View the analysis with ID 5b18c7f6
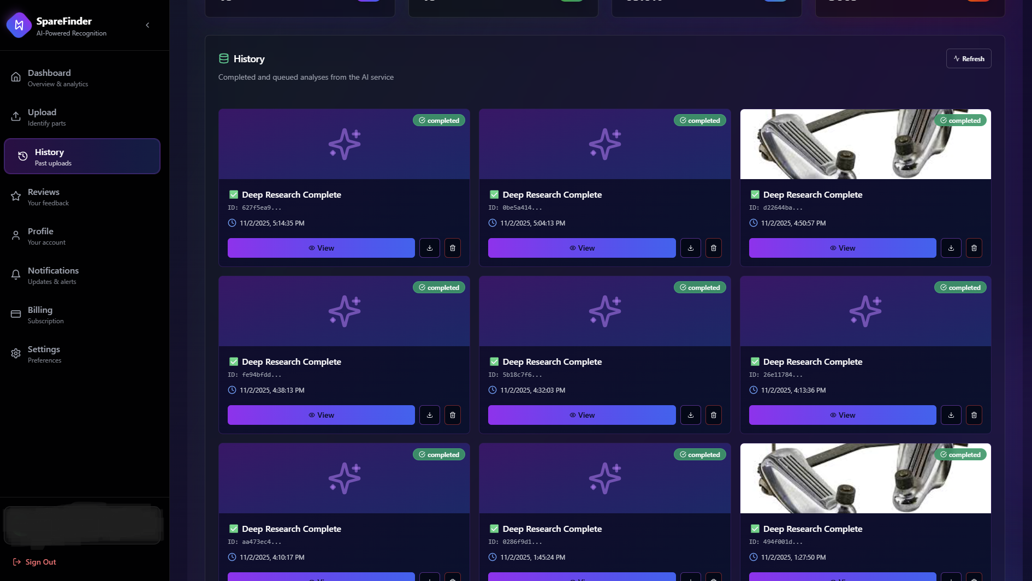Screen dimensions: 1032x581 (x=581, y=415)
